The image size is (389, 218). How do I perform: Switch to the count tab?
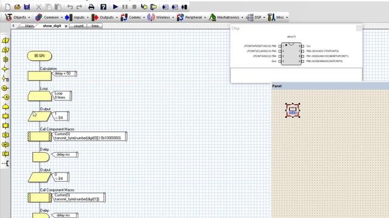coord(78,26)
